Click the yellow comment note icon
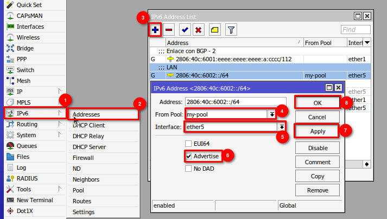Viewport: 387px width, 219px height. (x=214, y=30)
